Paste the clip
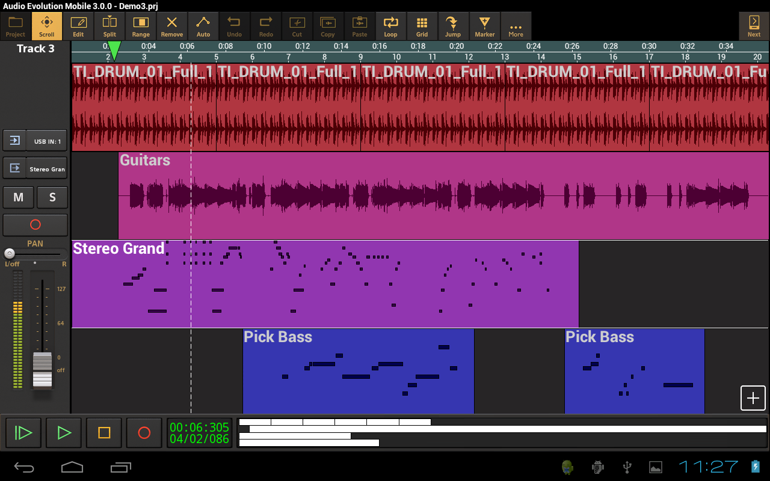770x481 pixels. click(360, 26)
